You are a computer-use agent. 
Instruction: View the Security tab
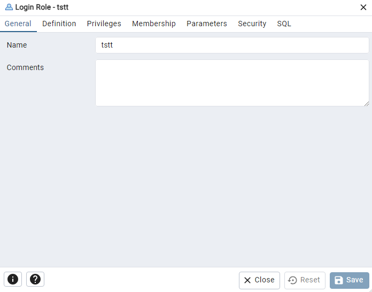[252, 24]
